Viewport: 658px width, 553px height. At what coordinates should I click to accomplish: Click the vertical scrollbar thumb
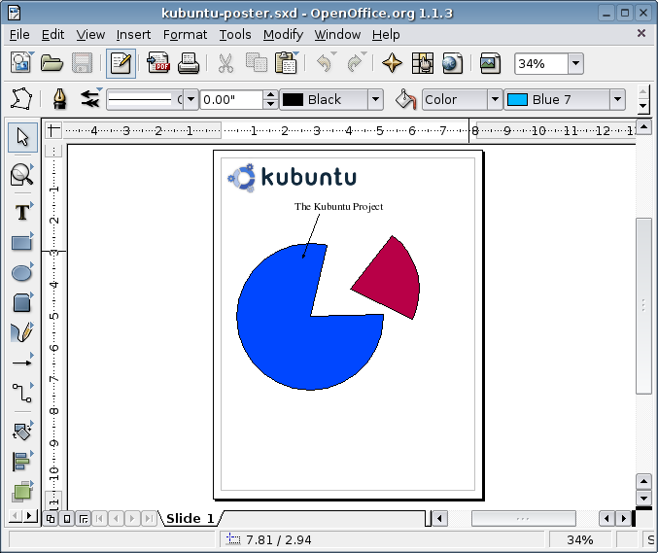[x=643, y=306]
